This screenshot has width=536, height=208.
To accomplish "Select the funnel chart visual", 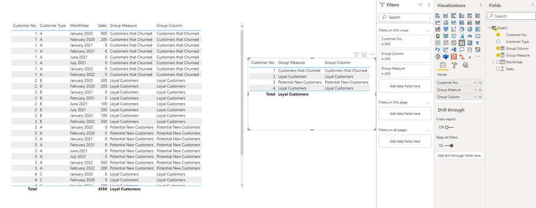I will click(x=446, y=29).
